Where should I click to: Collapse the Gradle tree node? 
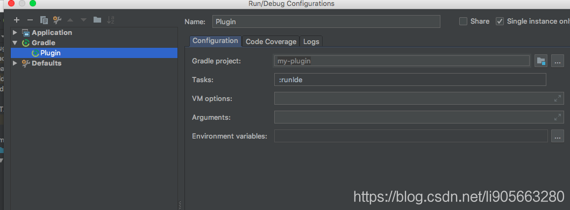(x=15, y=43)
